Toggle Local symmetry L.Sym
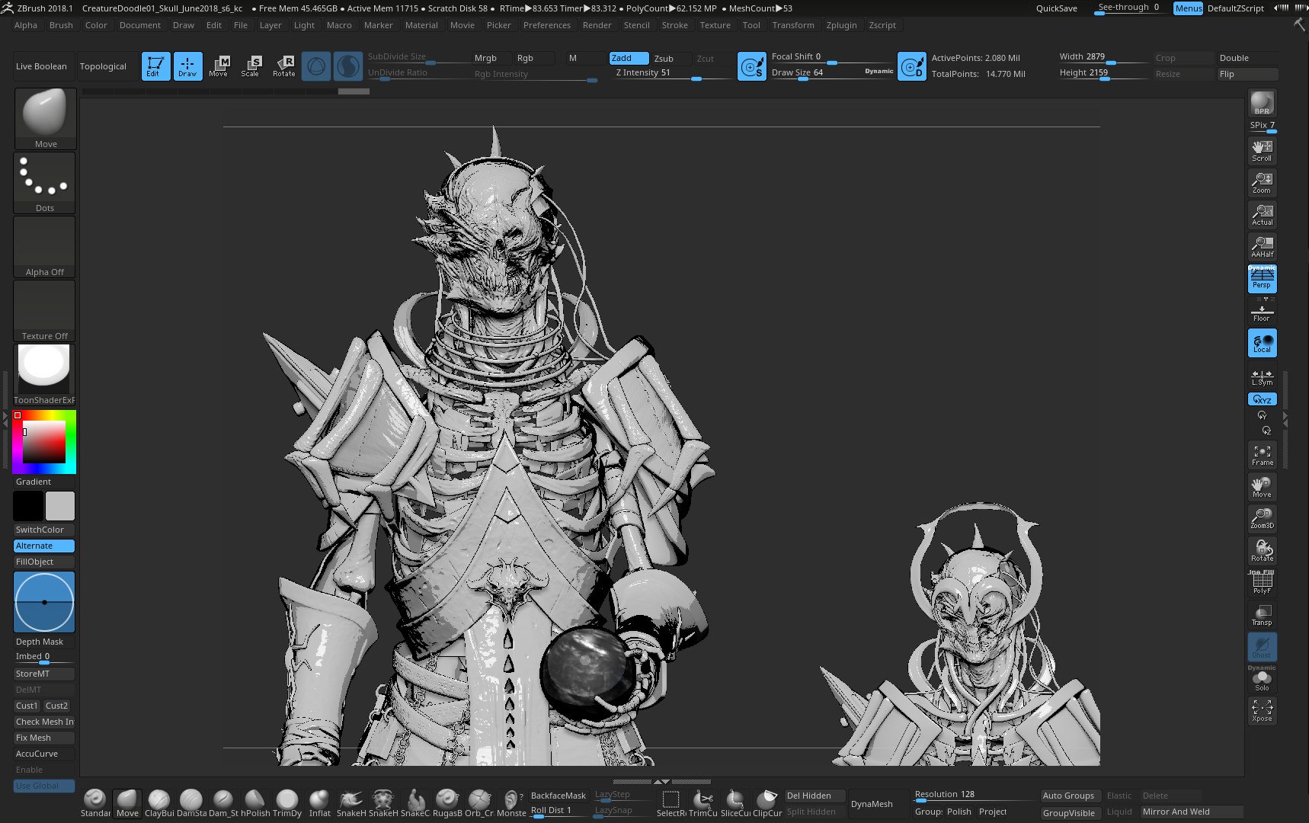Viewport: 1309px width, 823px height. (x=1262, y=378)
